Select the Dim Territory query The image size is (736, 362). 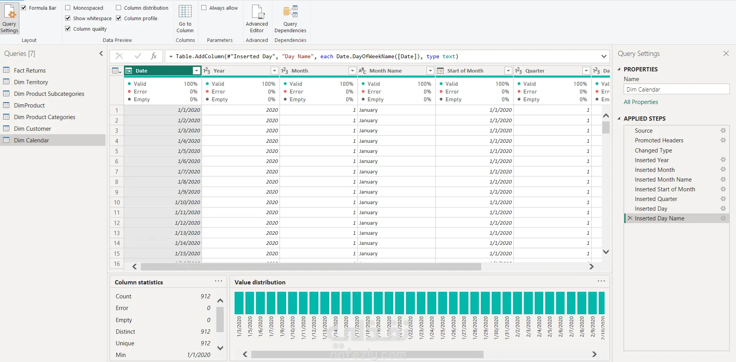pyautogui.click(x=53, y=82)
